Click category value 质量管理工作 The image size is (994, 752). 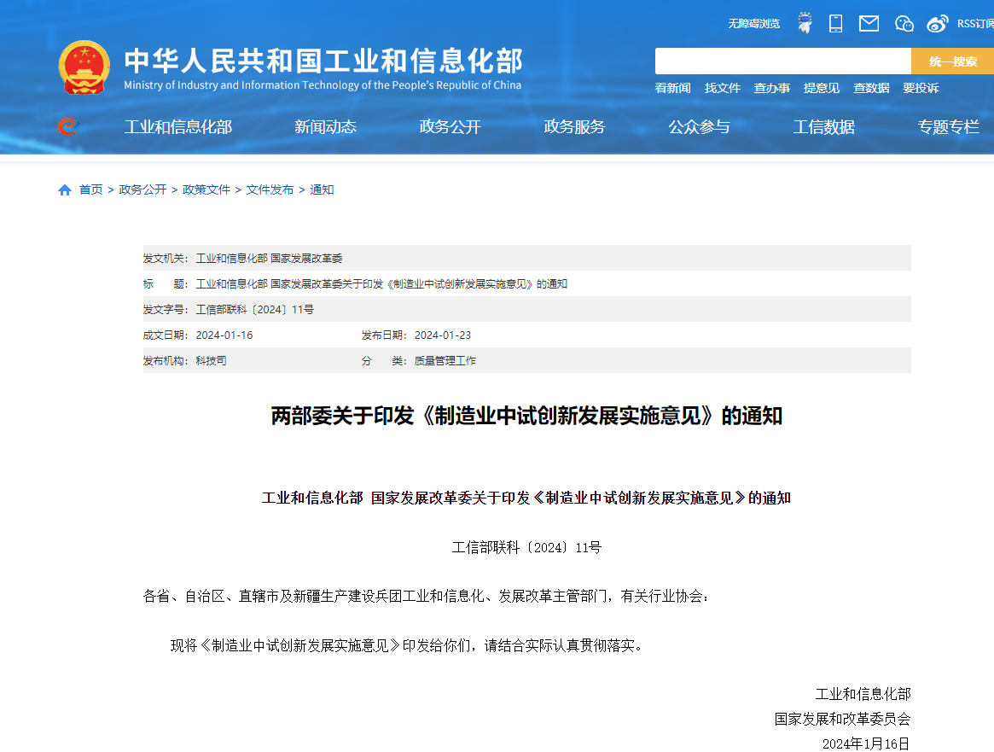[x=445, y=361]
